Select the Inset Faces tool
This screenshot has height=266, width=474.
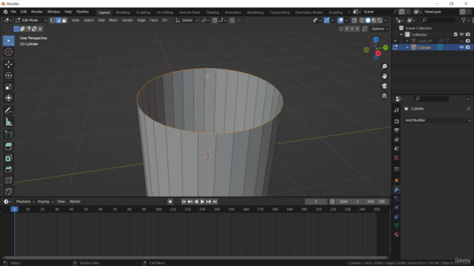pos(8,158)
